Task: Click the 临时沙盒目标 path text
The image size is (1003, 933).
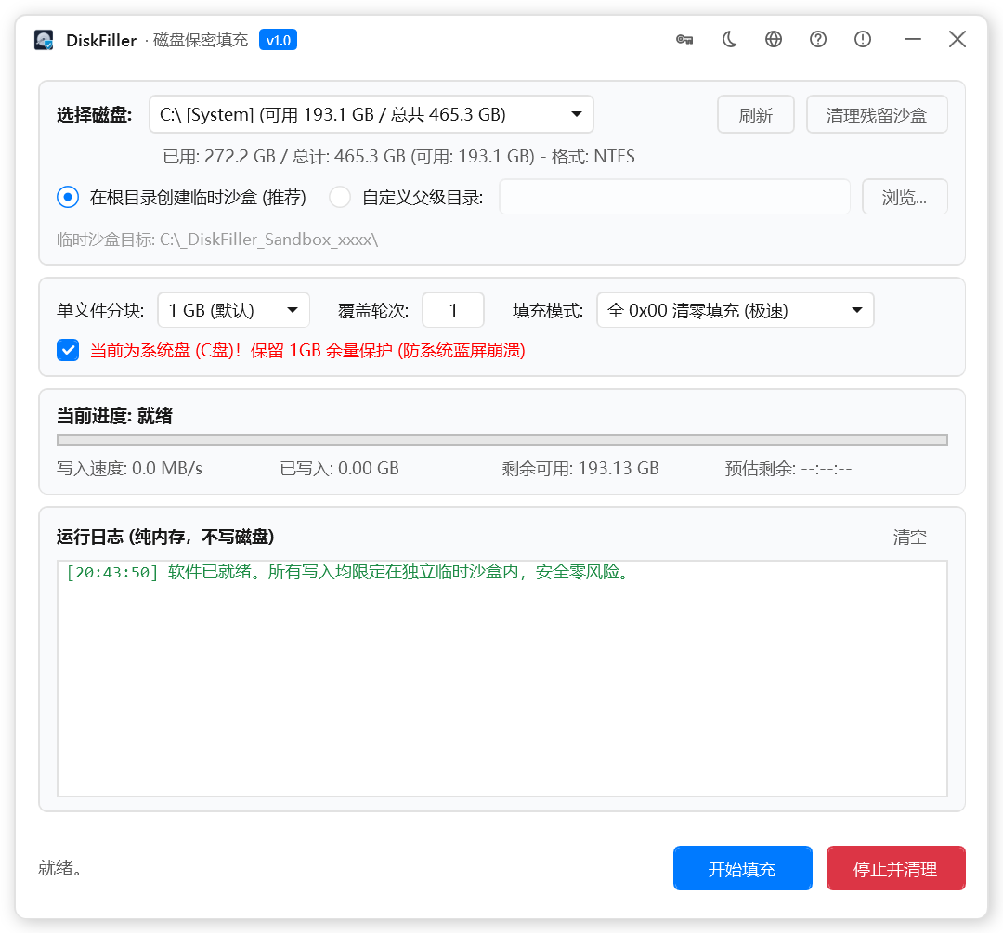Action: coord(217,240)
